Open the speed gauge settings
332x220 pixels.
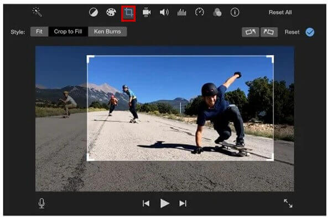click(x=199, y=12)
